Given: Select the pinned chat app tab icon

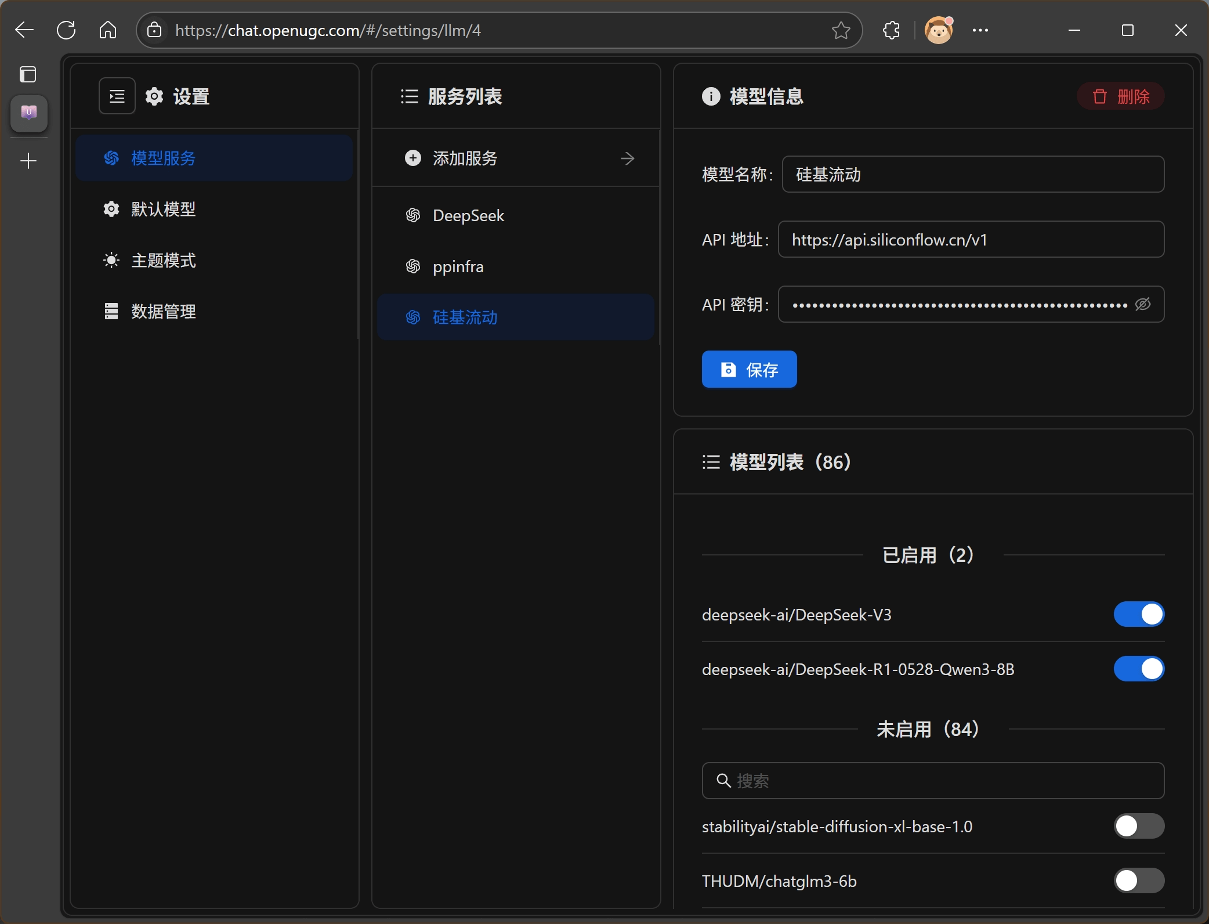Looking at the screenshot, I should tap(29, 113).
